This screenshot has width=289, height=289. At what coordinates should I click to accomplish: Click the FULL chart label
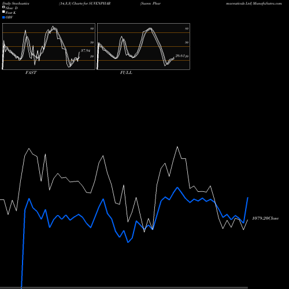point(126,73)
